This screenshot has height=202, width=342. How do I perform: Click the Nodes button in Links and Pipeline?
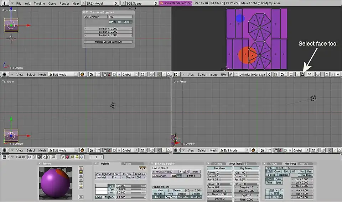[x=195, y=171]
